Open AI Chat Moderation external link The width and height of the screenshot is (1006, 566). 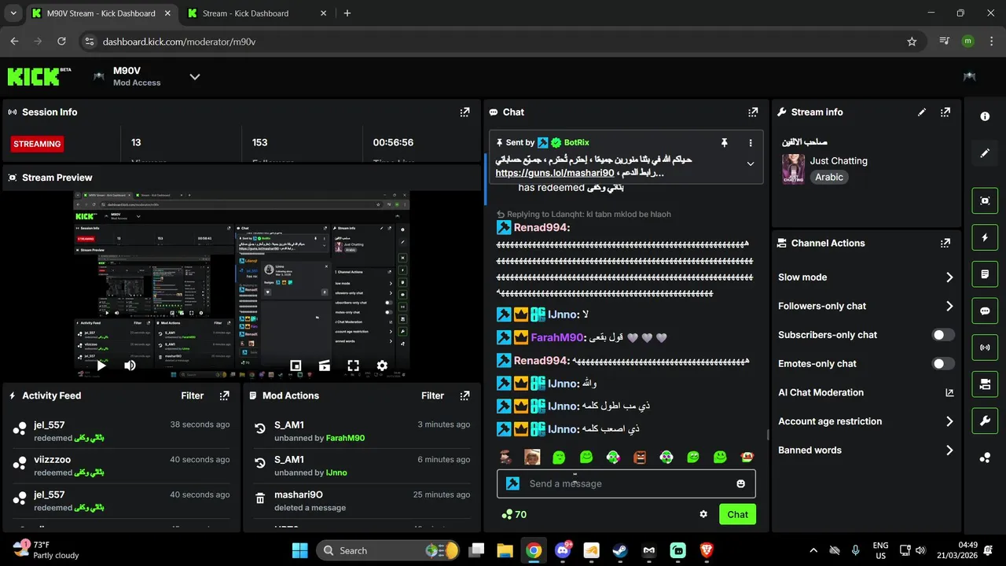point(949,392)
